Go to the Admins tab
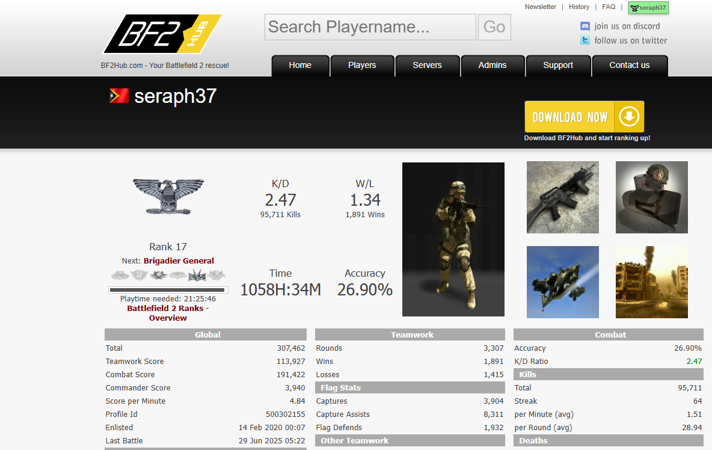 tap(493, 66)
